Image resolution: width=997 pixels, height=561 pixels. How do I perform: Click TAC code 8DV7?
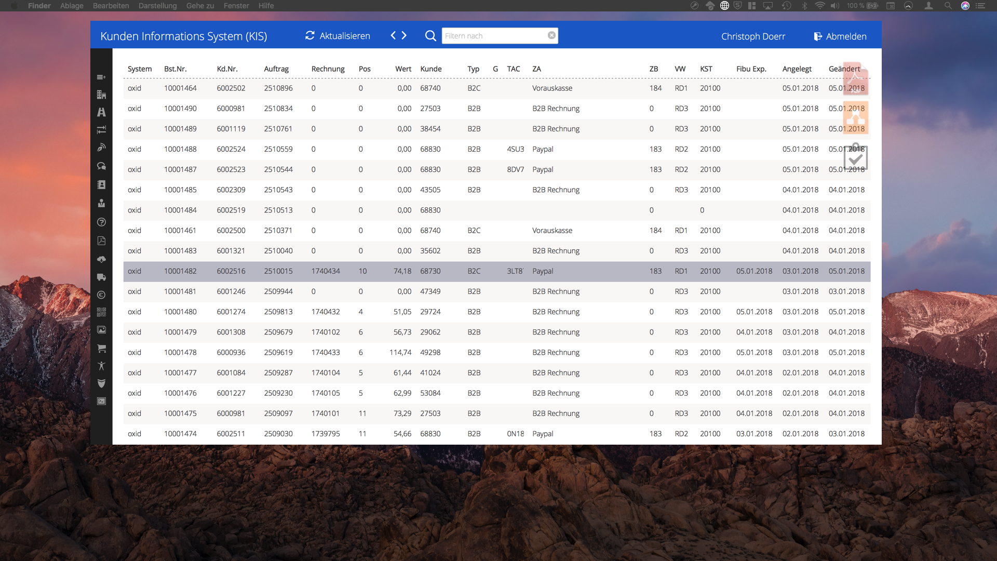coord(515,169)
